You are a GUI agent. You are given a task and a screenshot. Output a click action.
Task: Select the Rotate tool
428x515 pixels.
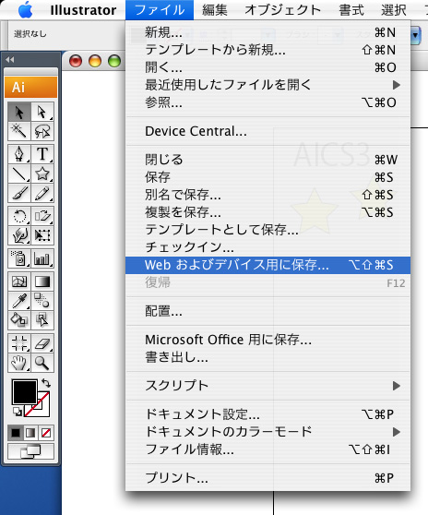point(19,216)
